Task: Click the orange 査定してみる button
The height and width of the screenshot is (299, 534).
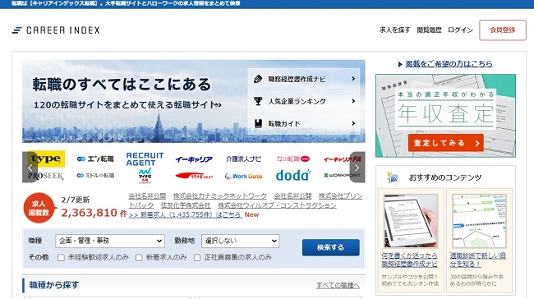Action: pyautogui.click(x=445, y=143)
